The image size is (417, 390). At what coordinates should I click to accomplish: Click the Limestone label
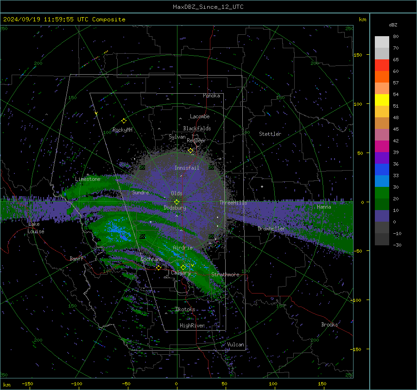[x=88, y=179]
